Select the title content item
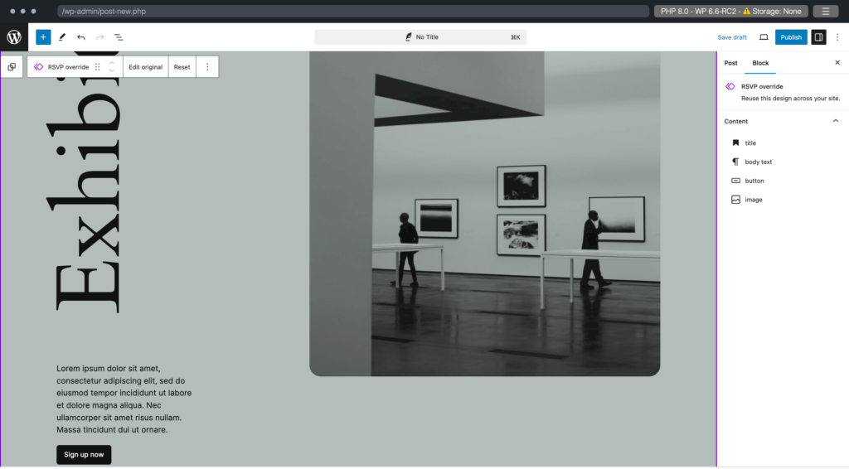This screenshot has height=469, width=849. point(783,143)
